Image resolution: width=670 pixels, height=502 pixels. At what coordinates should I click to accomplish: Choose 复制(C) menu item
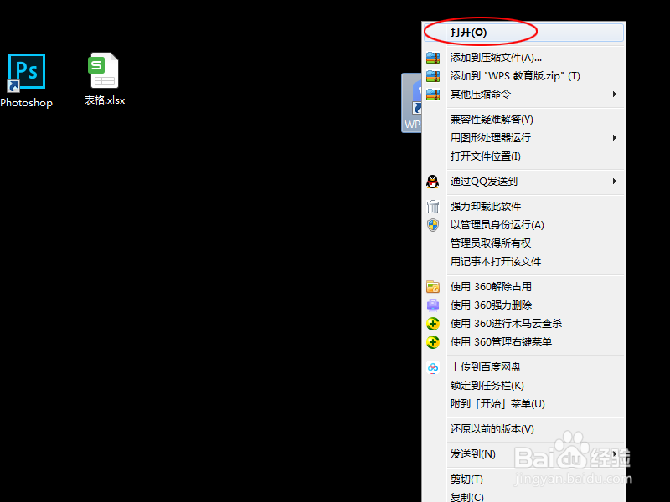523,496
